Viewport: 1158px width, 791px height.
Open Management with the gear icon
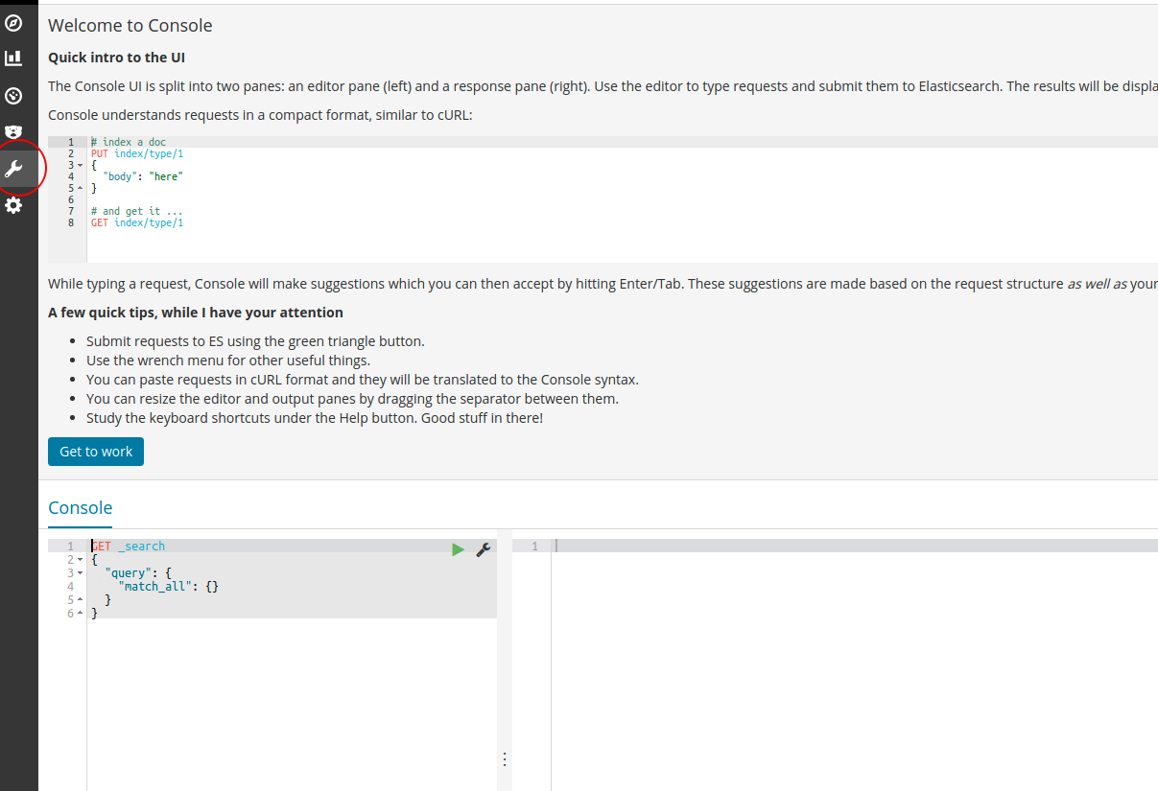pos(13,205)
